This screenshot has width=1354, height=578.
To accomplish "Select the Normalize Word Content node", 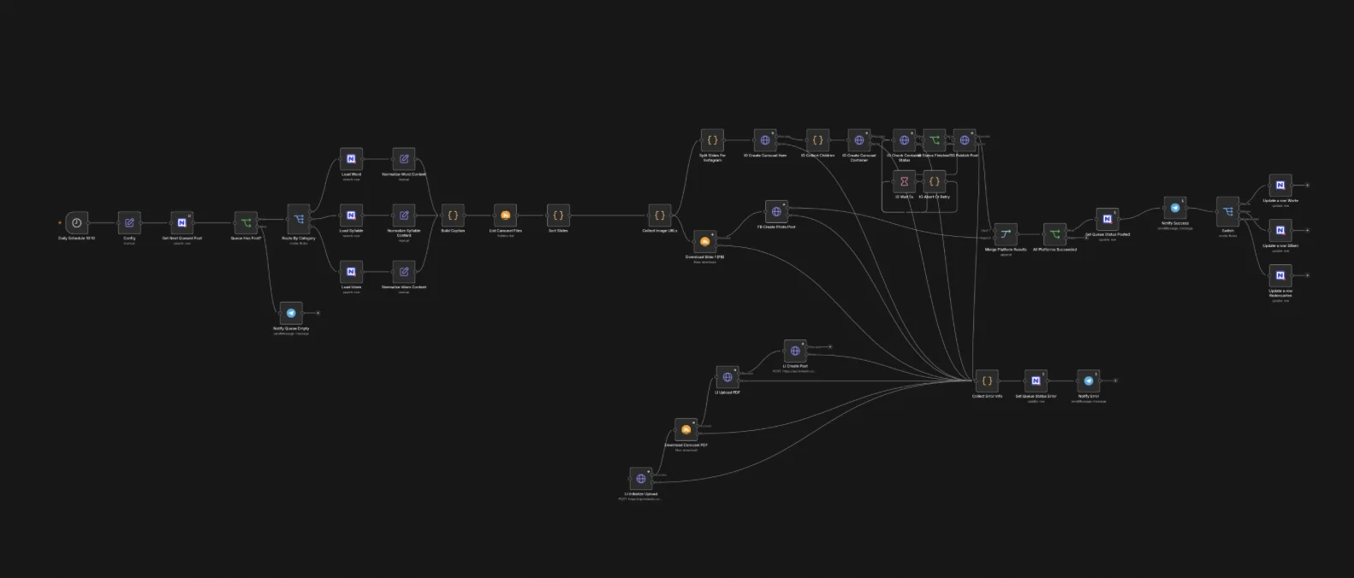I will tap(404, 159).
